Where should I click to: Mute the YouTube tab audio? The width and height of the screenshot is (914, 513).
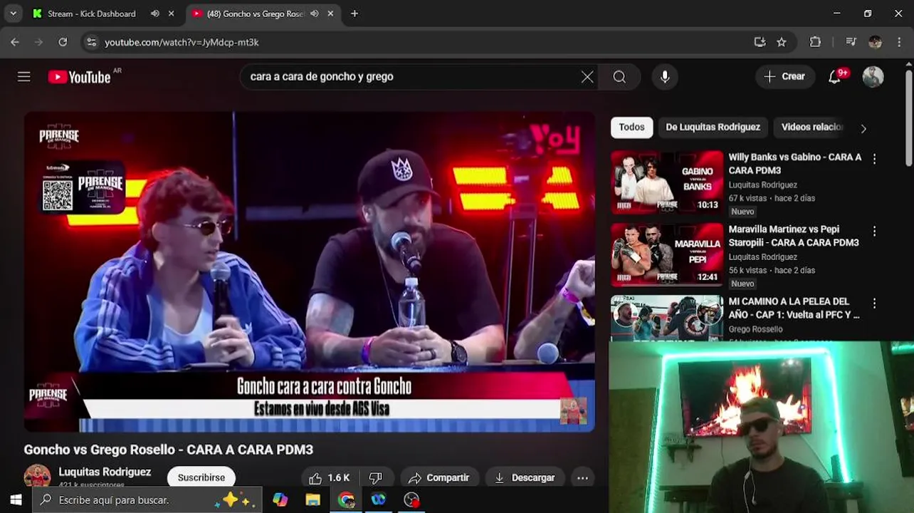tap(314, 14)
